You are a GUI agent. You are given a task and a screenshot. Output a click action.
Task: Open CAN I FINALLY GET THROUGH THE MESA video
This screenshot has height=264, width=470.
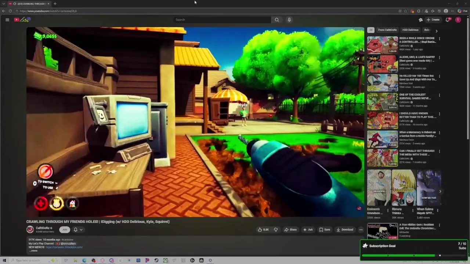click(382, 158)
